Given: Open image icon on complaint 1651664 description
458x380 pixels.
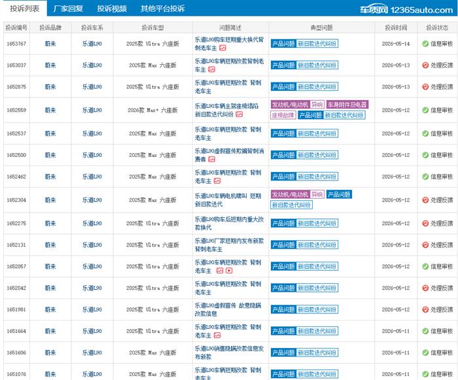Looking at the screenshot, I should pos(217,336).
